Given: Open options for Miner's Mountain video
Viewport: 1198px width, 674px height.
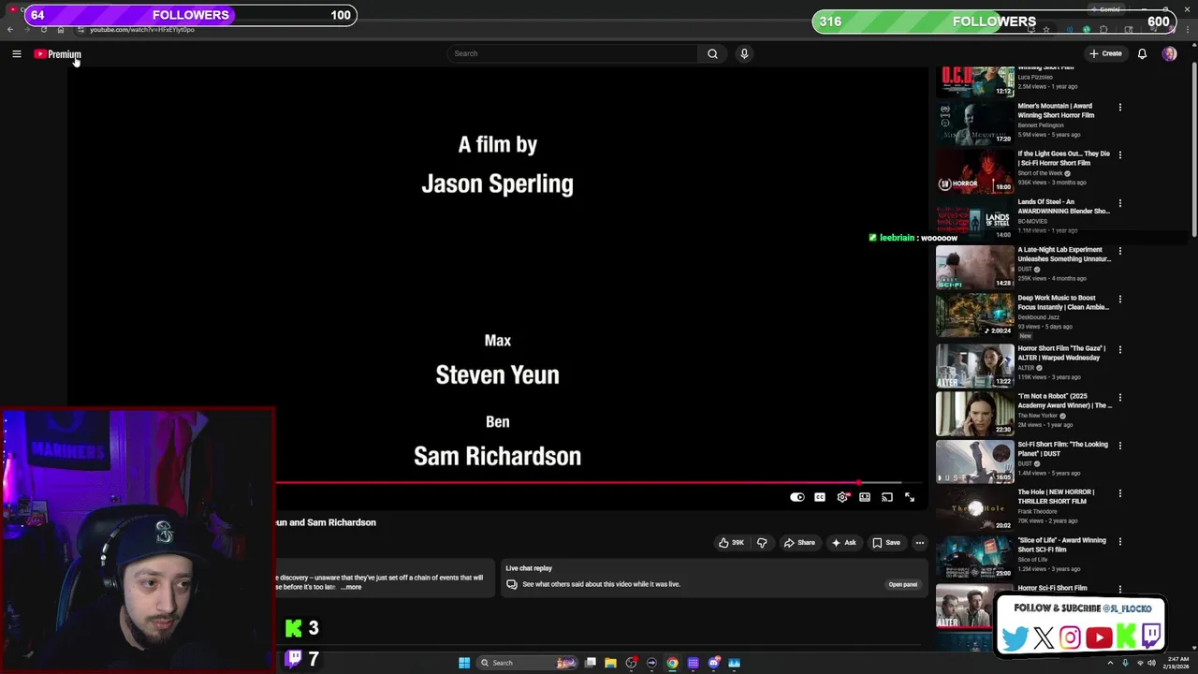Looking at the screenshot, I should click(1119, 107).
